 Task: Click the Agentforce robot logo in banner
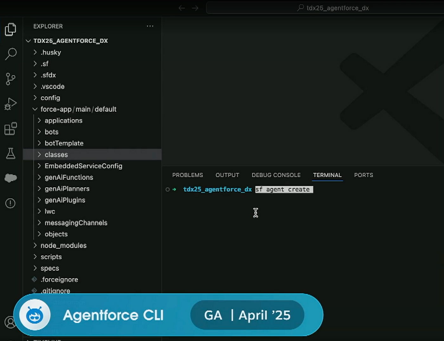click(35, 315)
